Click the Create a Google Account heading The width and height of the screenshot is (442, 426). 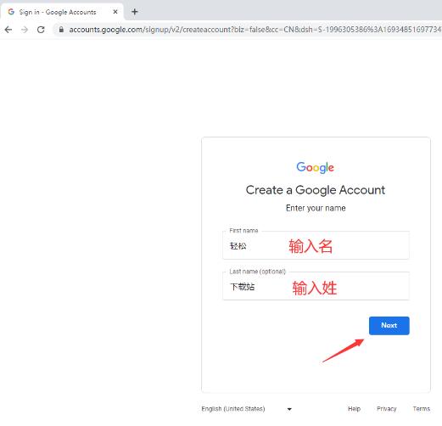pyautogui.click(x=316, y=190)
